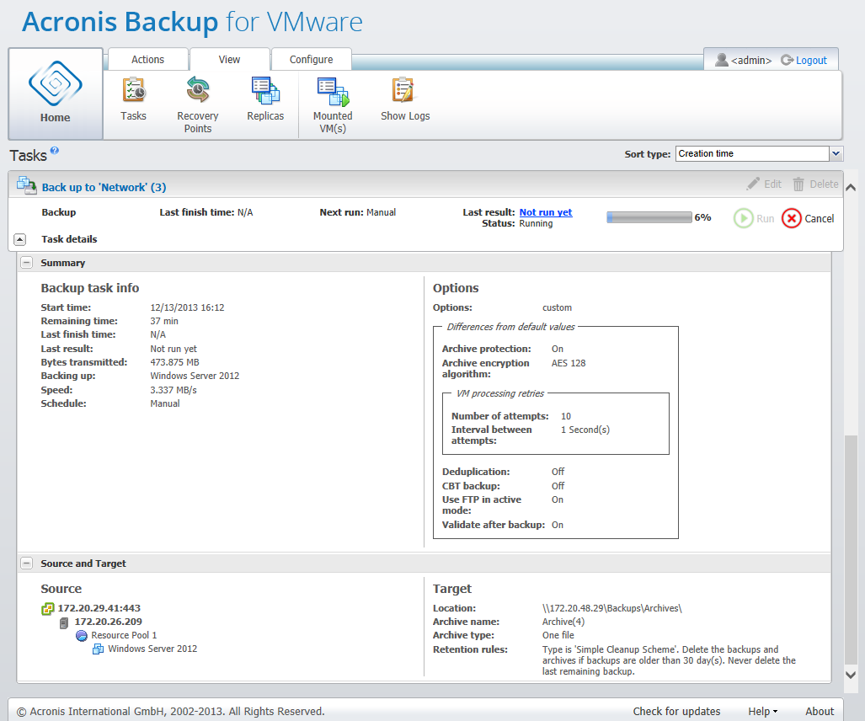The image size is (865, 721).
Task: Open the Help dropdown menu
Action: (x=762, y=711)
